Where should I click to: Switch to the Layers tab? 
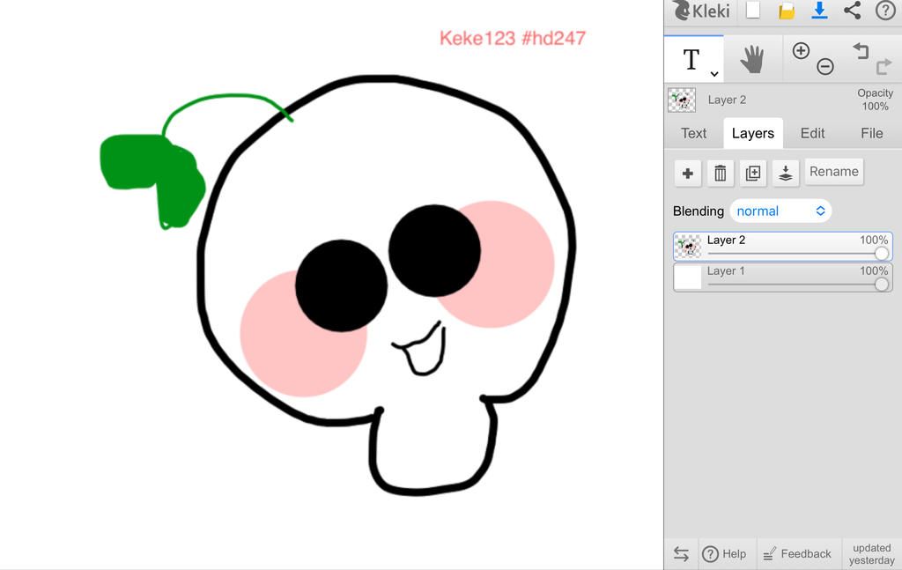tap(753, 133)
